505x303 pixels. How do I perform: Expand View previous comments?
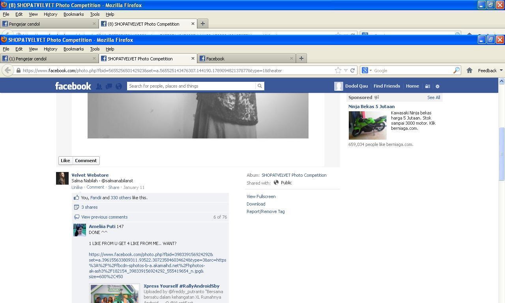point(104,217)
